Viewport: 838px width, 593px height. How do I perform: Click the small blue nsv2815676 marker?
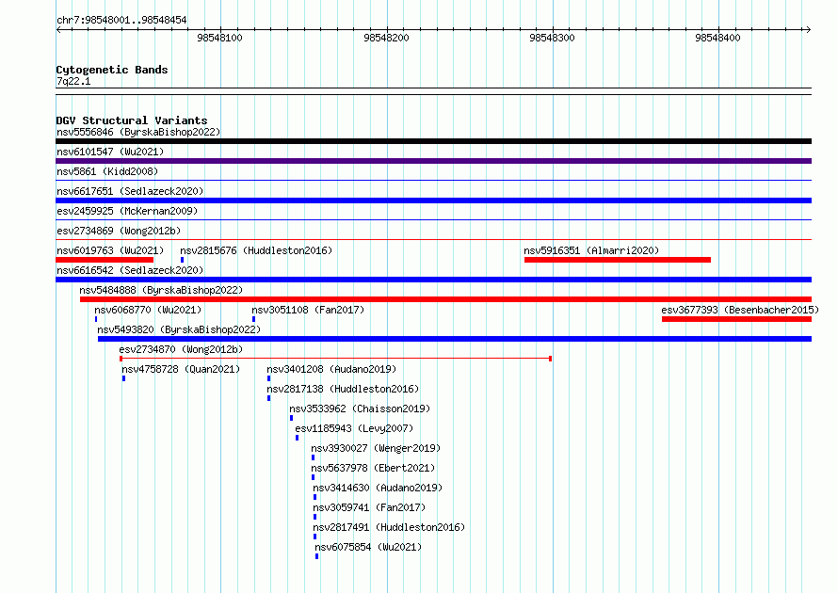coord(183,260)
